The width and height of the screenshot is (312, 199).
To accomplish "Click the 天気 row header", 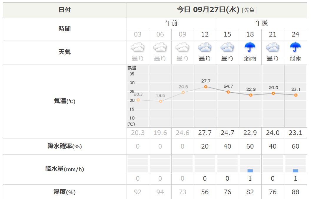I will (x=65, y=52).
